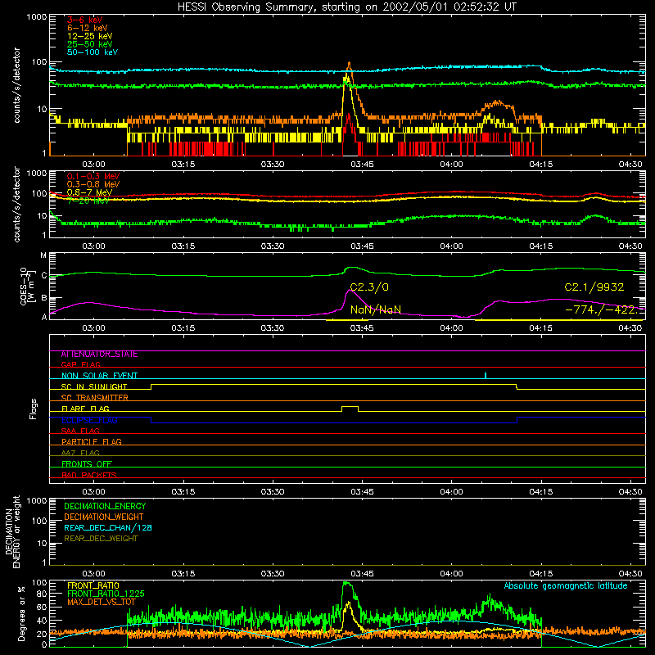Select the PARTICLE_FLAG label
The image size is (655, 655).
pyautogui.click(x=92, y=442)
